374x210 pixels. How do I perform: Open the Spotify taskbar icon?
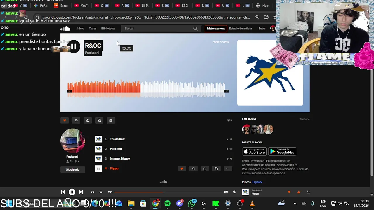click(167, 204)
